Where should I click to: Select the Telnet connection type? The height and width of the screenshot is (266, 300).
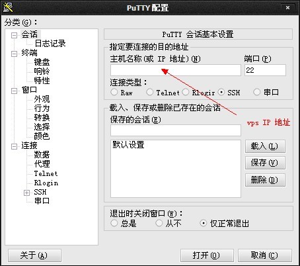(150, 92)
